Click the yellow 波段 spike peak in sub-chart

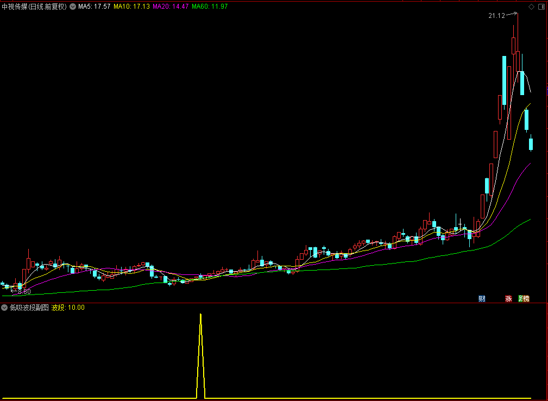coord(200,315)
